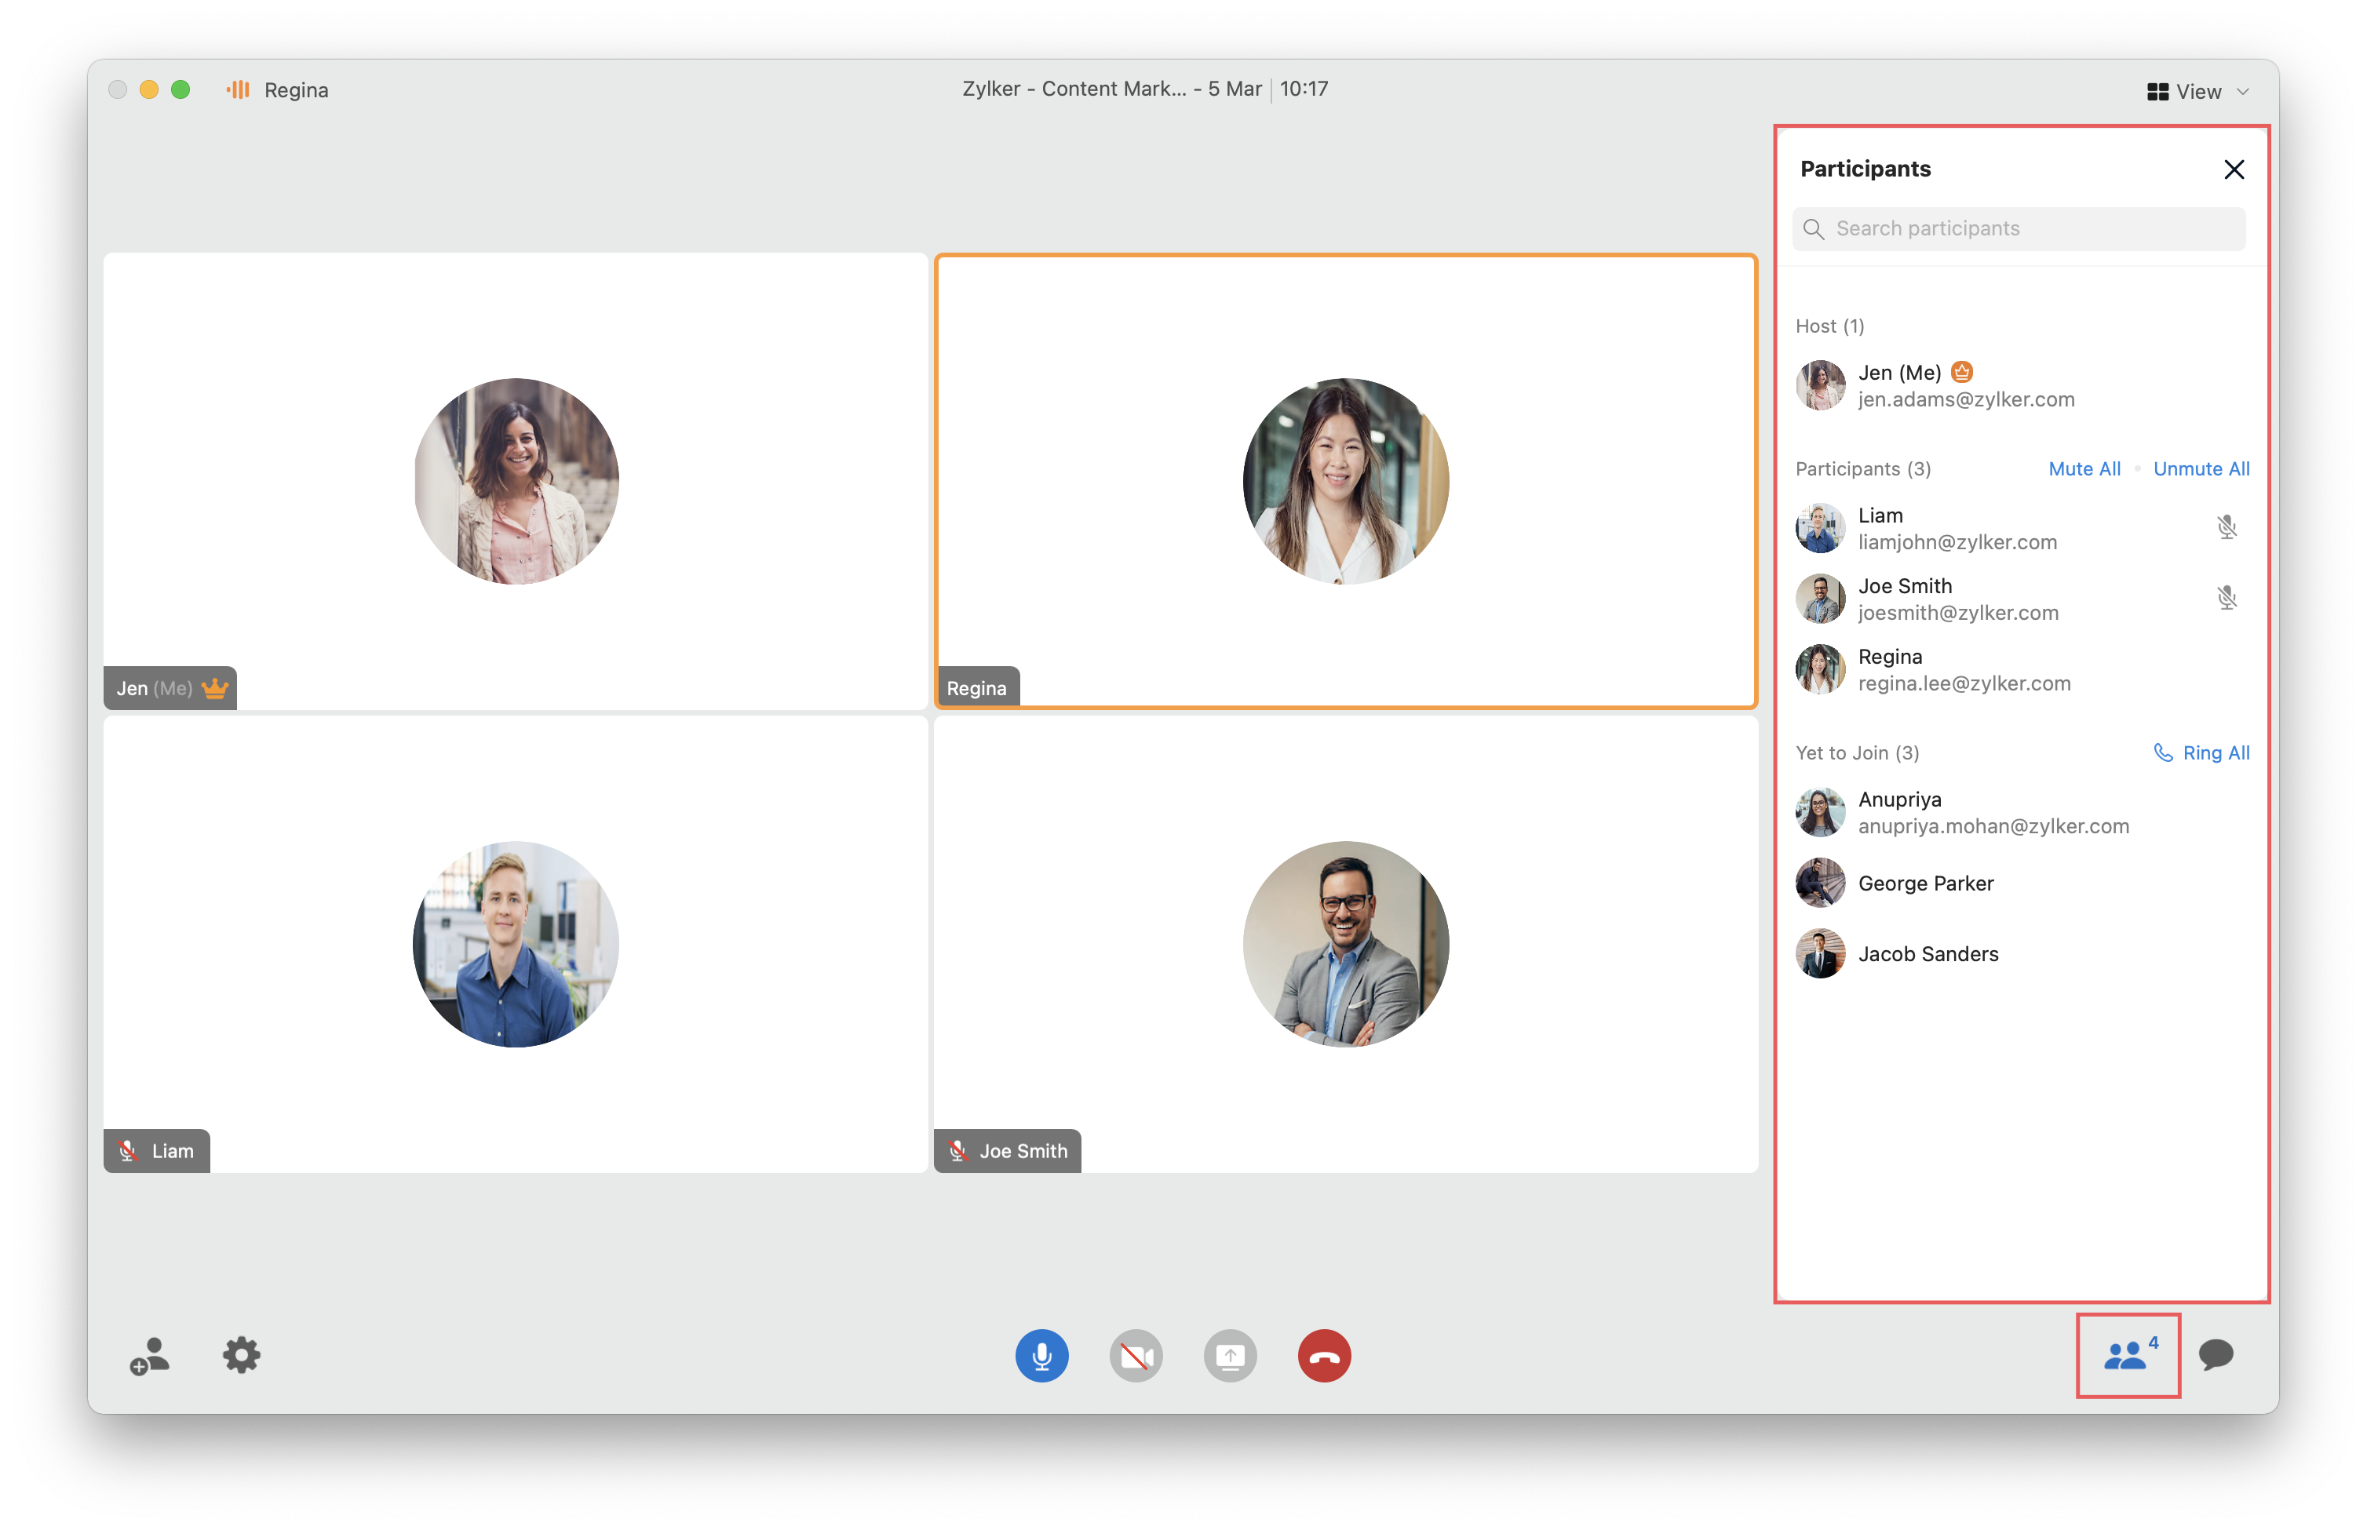Viewport: 2367px width, 1530px height.
Task: Open meeting settings gear
Action: click(240, 1355)
